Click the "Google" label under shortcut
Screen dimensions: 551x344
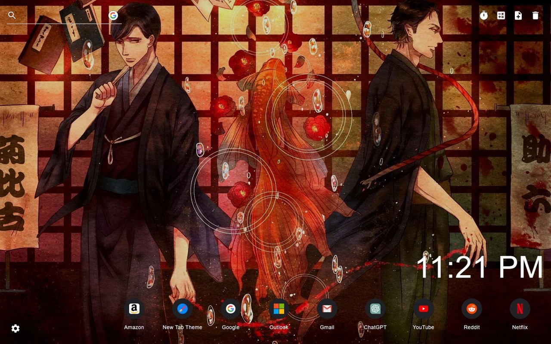(x=231, y=327)
